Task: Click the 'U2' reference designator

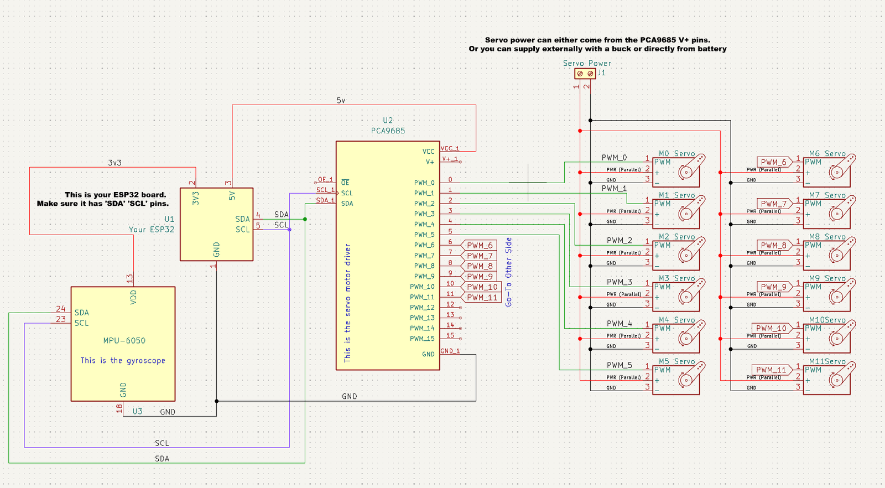Action: pos(388,121)
